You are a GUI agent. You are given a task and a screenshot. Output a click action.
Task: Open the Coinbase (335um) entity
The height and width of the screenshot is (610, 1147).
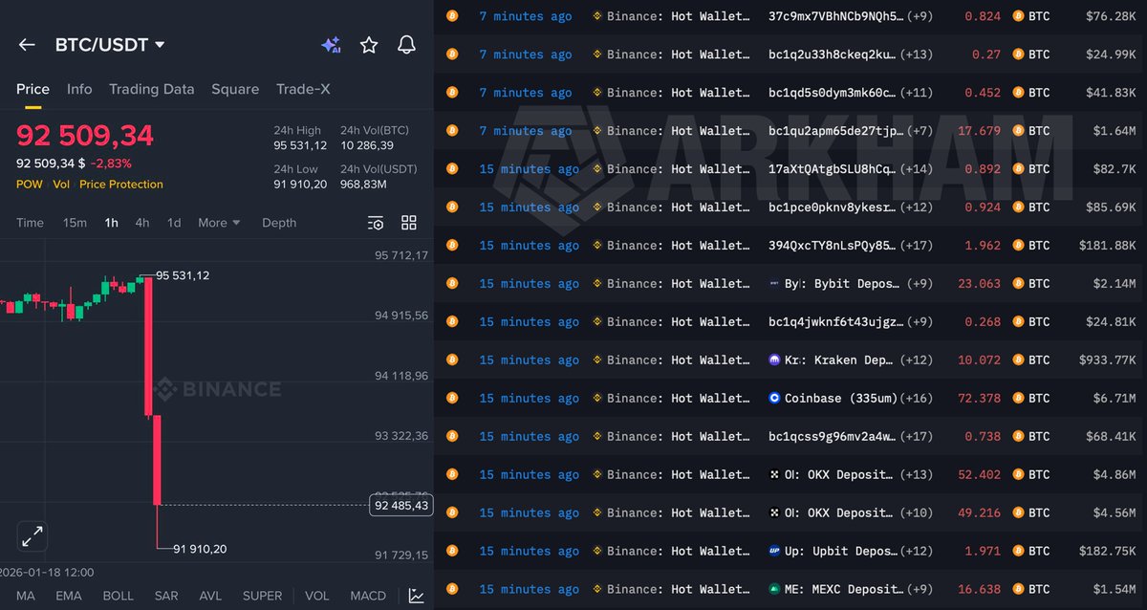pos(840,399)
